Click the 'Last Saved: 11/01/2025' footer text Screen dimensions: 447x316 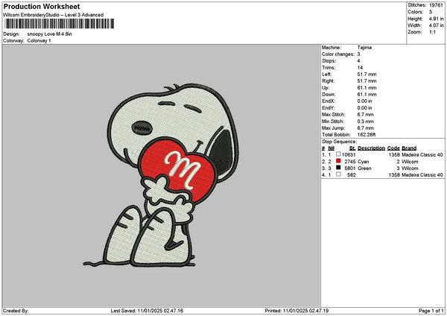point(147,311)
